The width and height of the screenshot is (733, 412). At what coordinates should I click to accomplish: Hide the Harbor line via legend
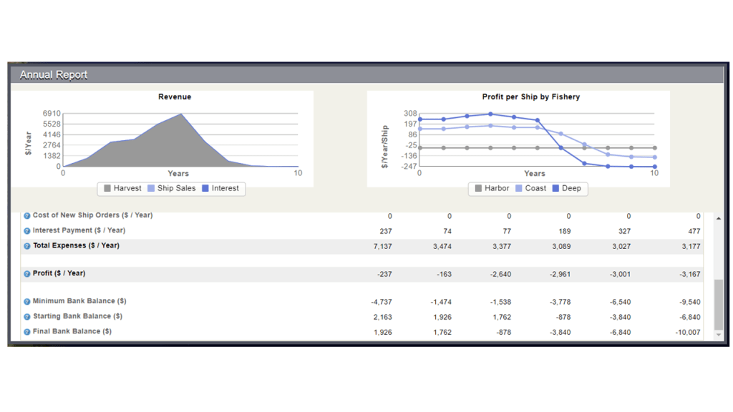point(492,188)
